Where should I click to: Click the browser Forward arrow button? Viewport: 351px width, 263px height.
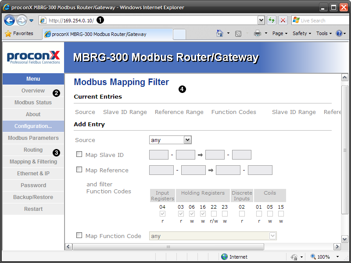click(21, 21)
